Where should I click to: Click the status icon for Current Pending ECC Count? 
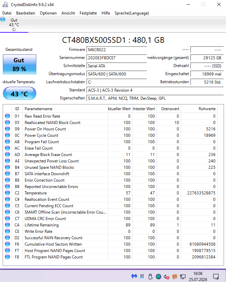[x=7, y=206]
